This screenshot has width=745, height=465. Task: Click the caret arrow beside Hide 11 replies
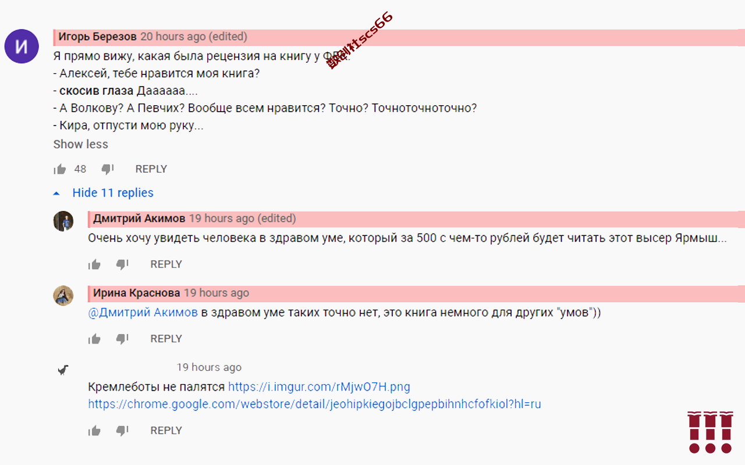(x=56, y=193)
